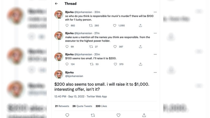The image size is (210, 118).
Task: Share the first tweet in thread
Action: click(140, 25)
